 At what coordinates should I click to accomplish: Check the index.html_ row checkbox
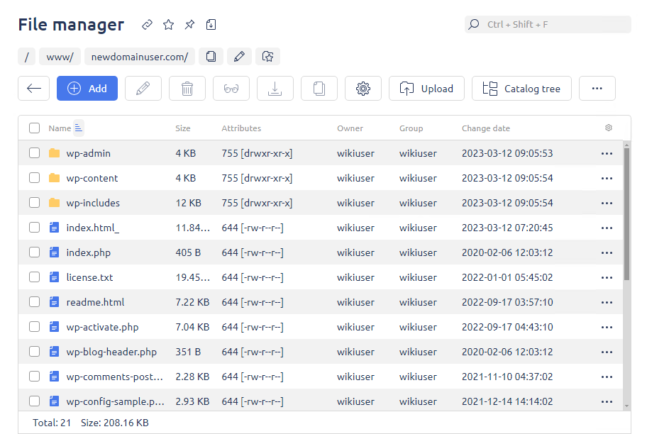pyautogui.click(x=34, y=228)
